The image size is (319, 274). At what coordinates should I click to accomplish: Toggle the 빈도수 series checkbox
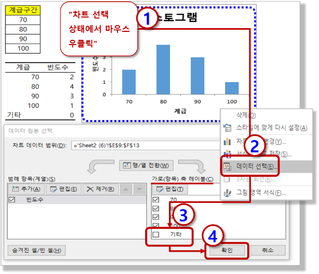(x=12, y=200)
